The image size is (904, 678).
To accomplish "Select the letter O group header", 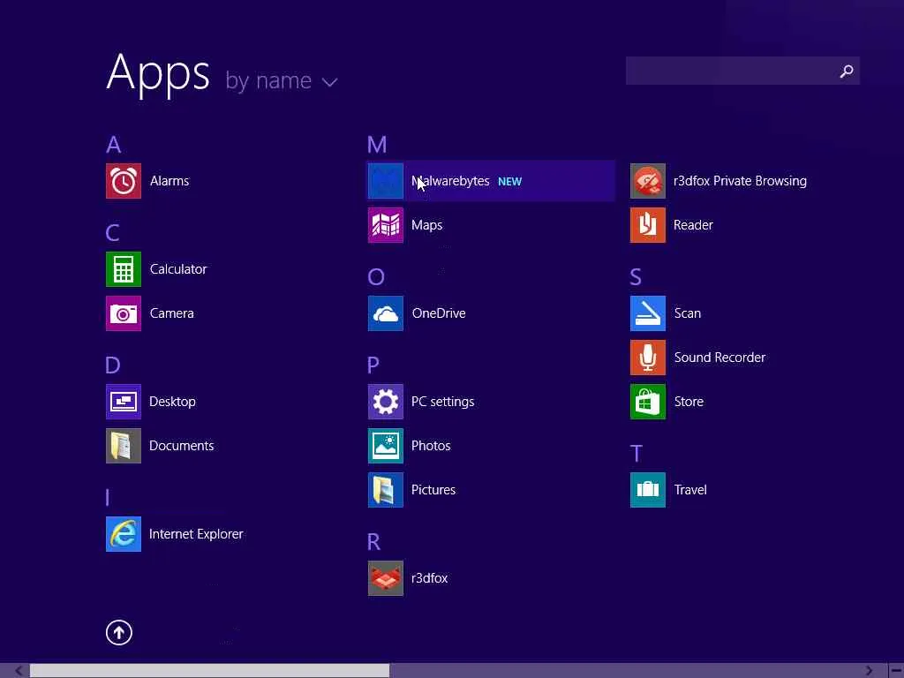I will [376, 277].
